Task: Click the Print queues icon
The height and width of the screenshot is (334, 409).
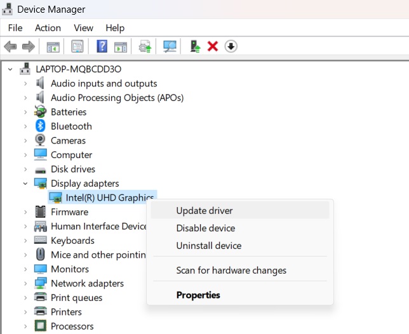Action: pyautogui.click(x=41, y=297)
